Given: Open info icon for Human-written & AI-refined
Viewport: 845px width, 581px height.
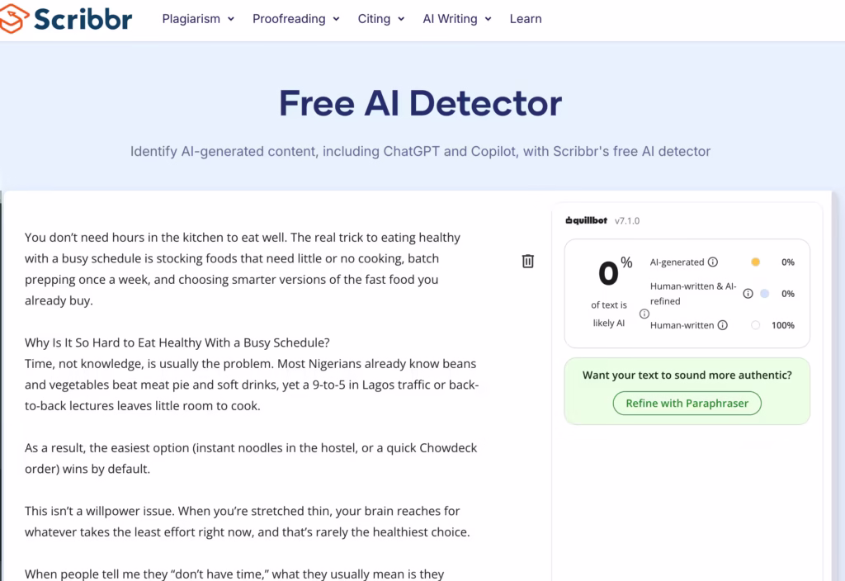Looking at the screenshot, I should (x=748, y=294).
